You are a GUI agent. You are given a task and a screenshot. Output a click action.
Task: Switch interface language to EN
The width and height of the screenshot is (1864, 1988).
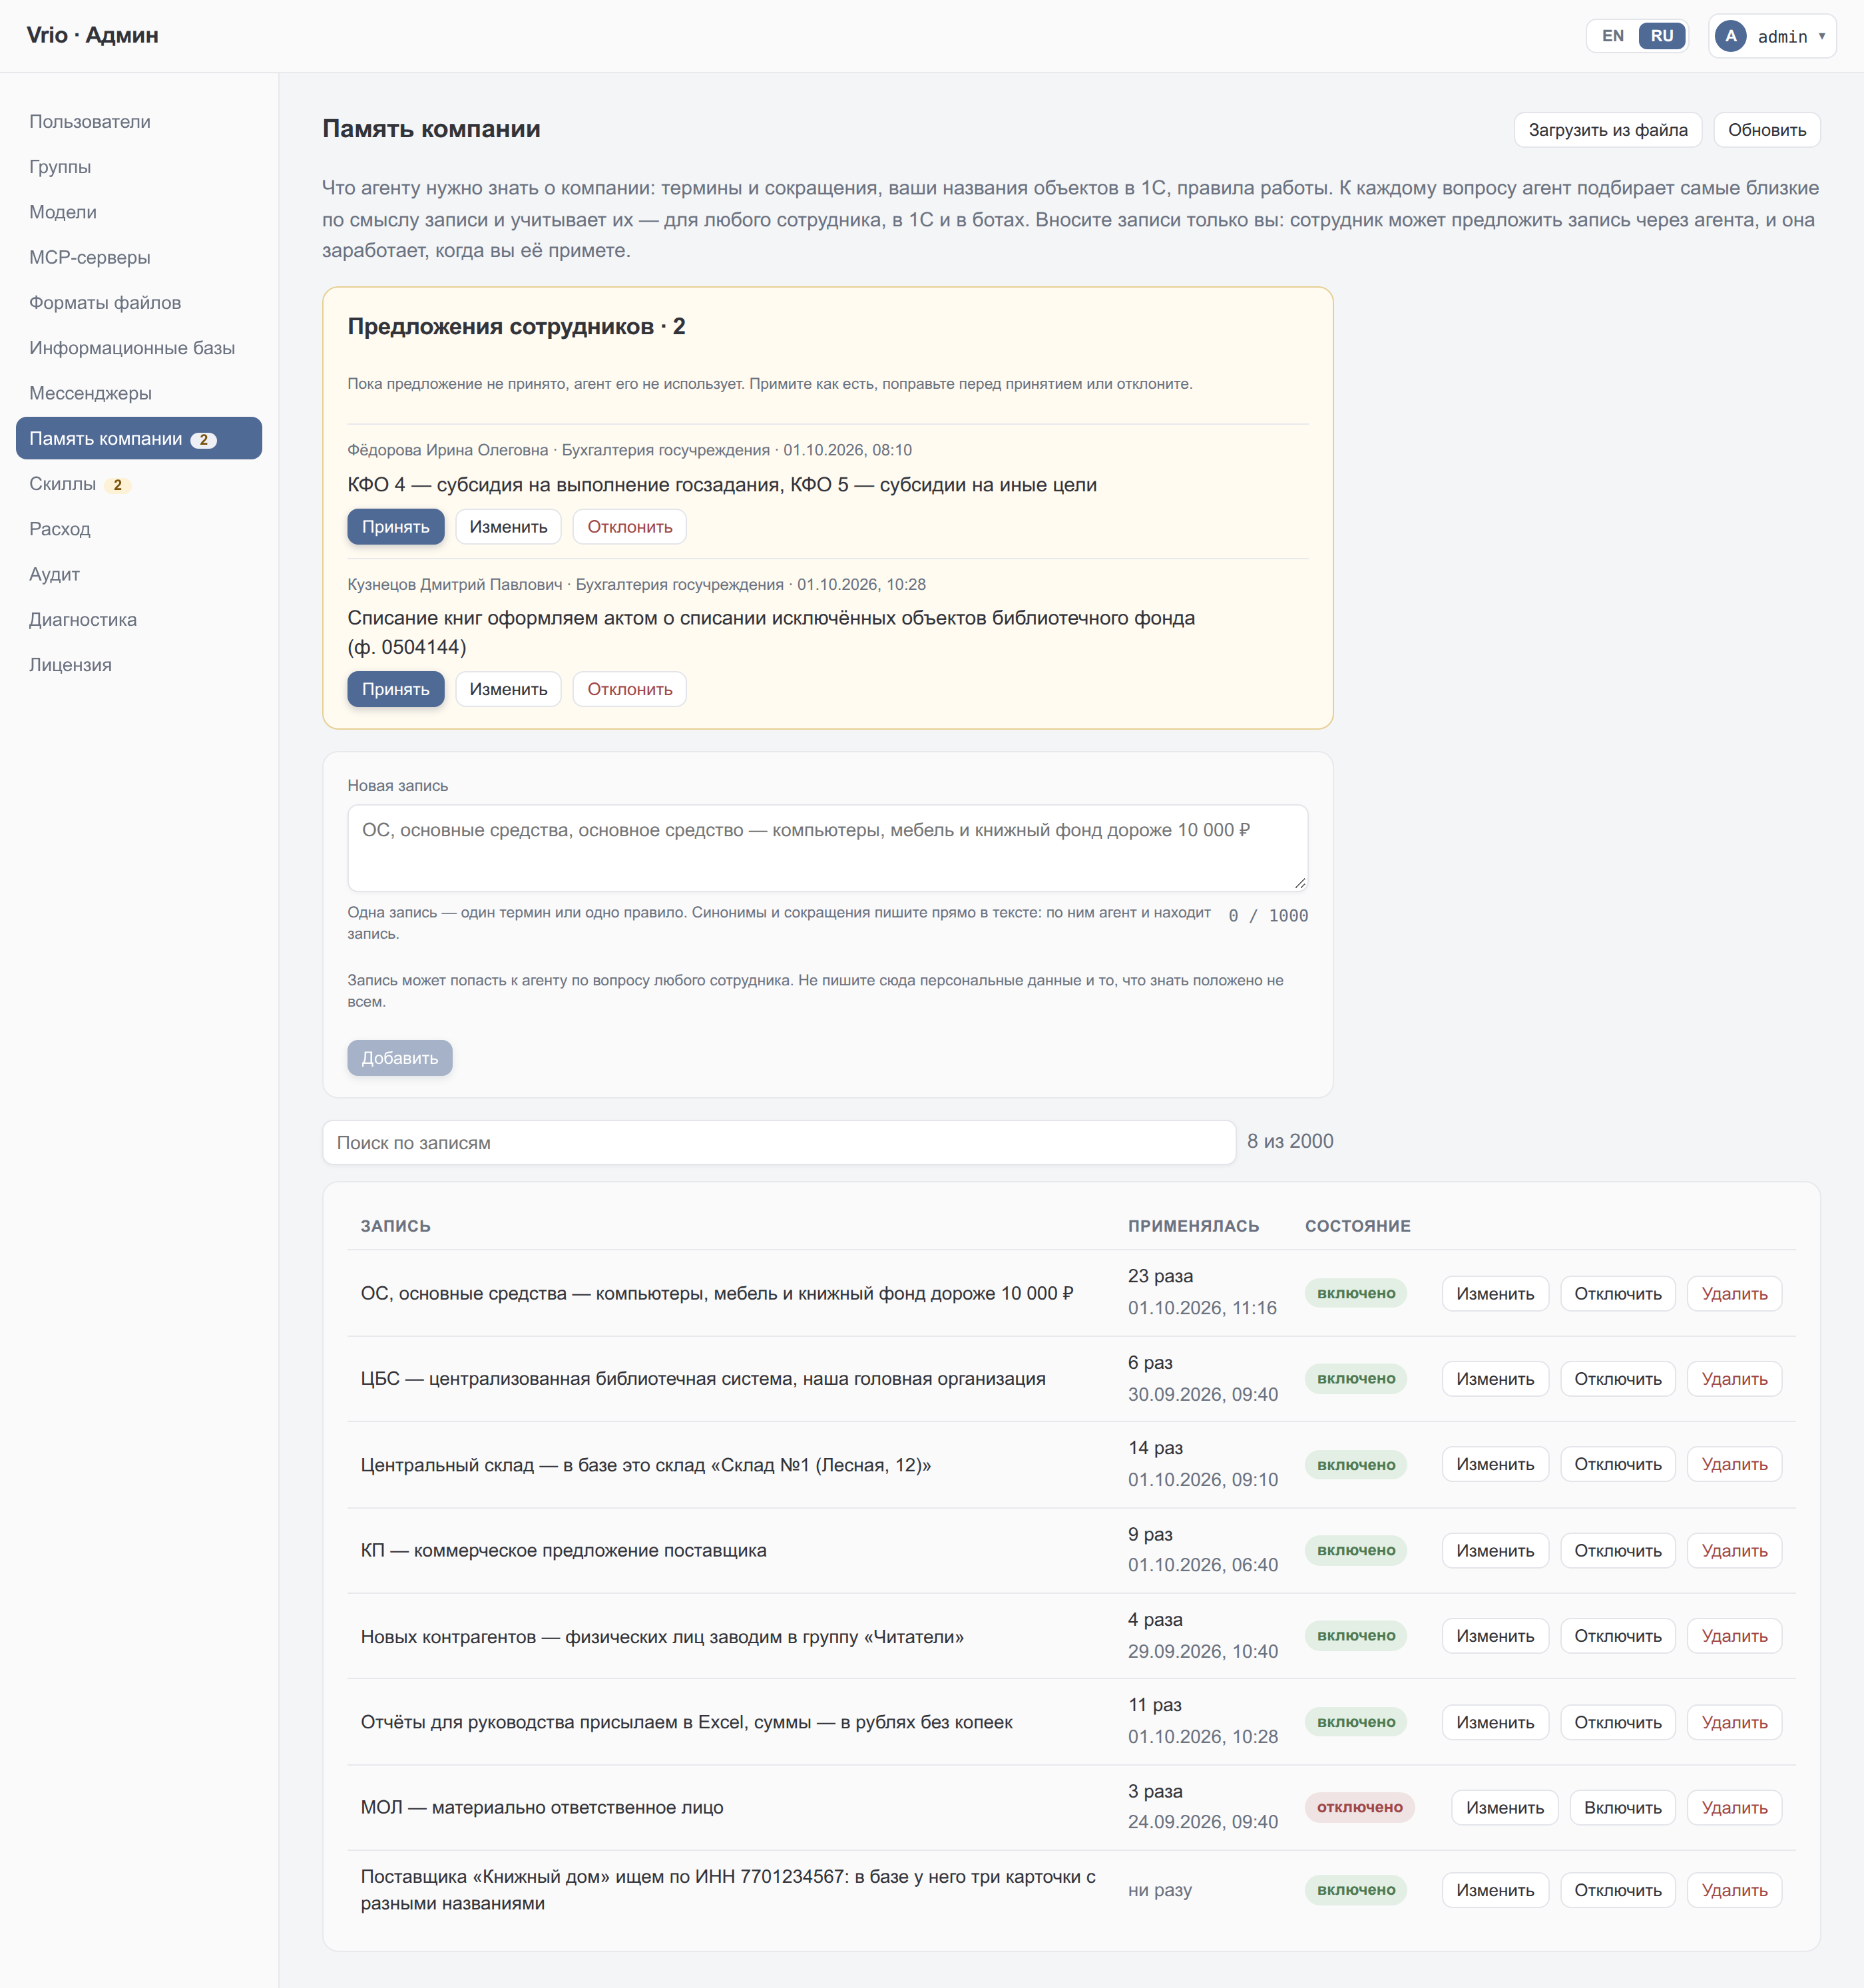tap(1612, 36)
